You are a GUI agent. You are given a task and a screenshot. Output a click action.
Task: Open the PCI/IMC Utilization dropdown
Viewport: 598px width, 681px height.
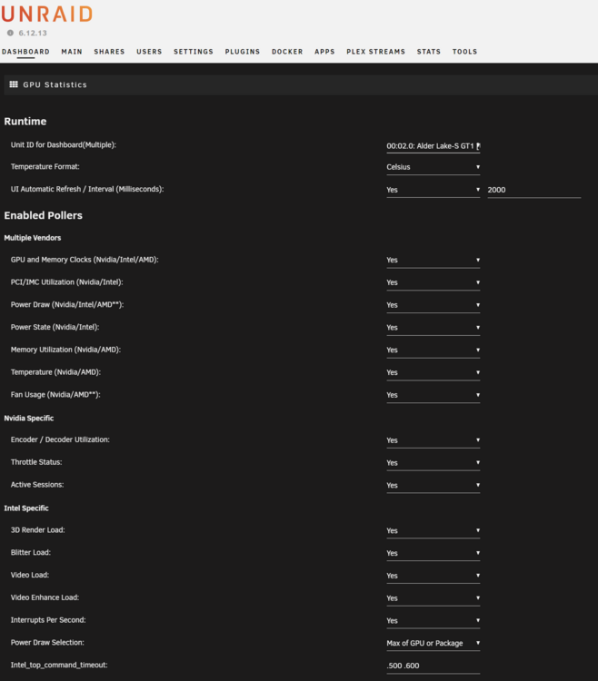tap(434, 282)
